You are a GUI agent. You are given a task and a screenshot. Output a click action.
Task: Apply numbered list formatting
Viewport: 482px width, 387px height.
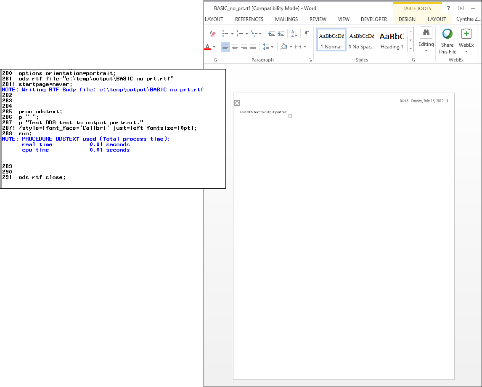tap(240, 34)
